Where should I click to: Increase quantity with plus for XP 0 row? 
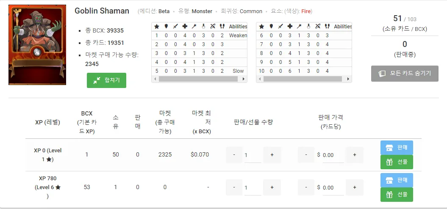(x=272, y=155)
